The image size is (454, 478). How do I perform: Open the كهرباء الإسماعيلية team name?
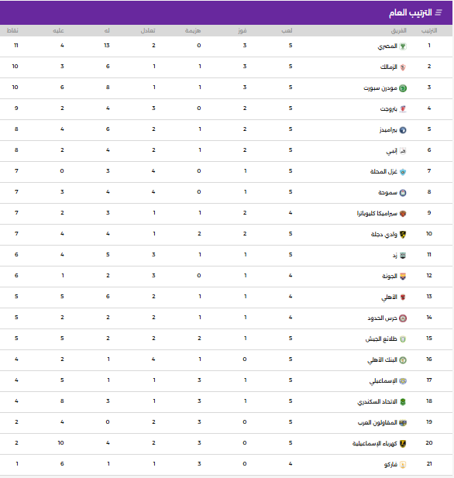coord(375,444)
